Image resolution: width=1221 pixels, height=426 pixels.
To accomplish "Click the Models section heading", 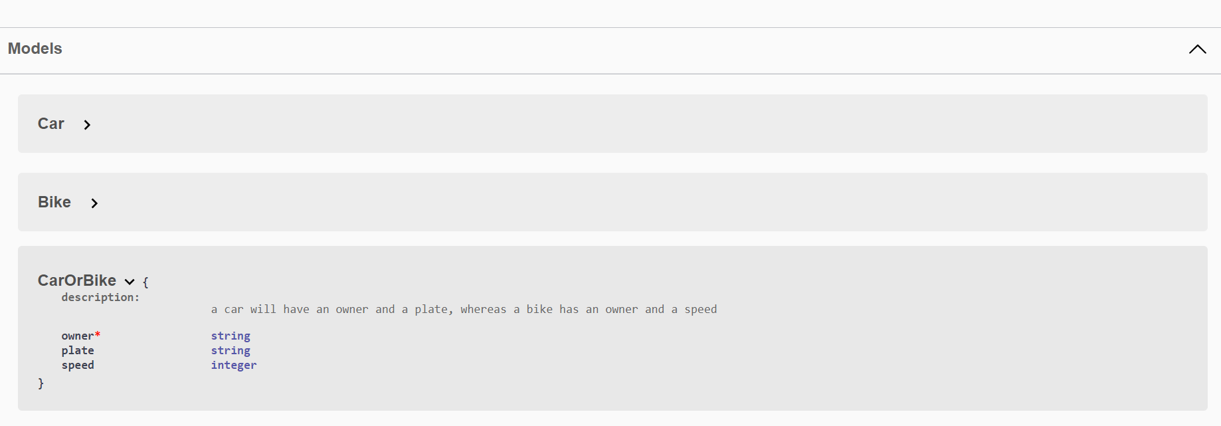I will point(35,49).
